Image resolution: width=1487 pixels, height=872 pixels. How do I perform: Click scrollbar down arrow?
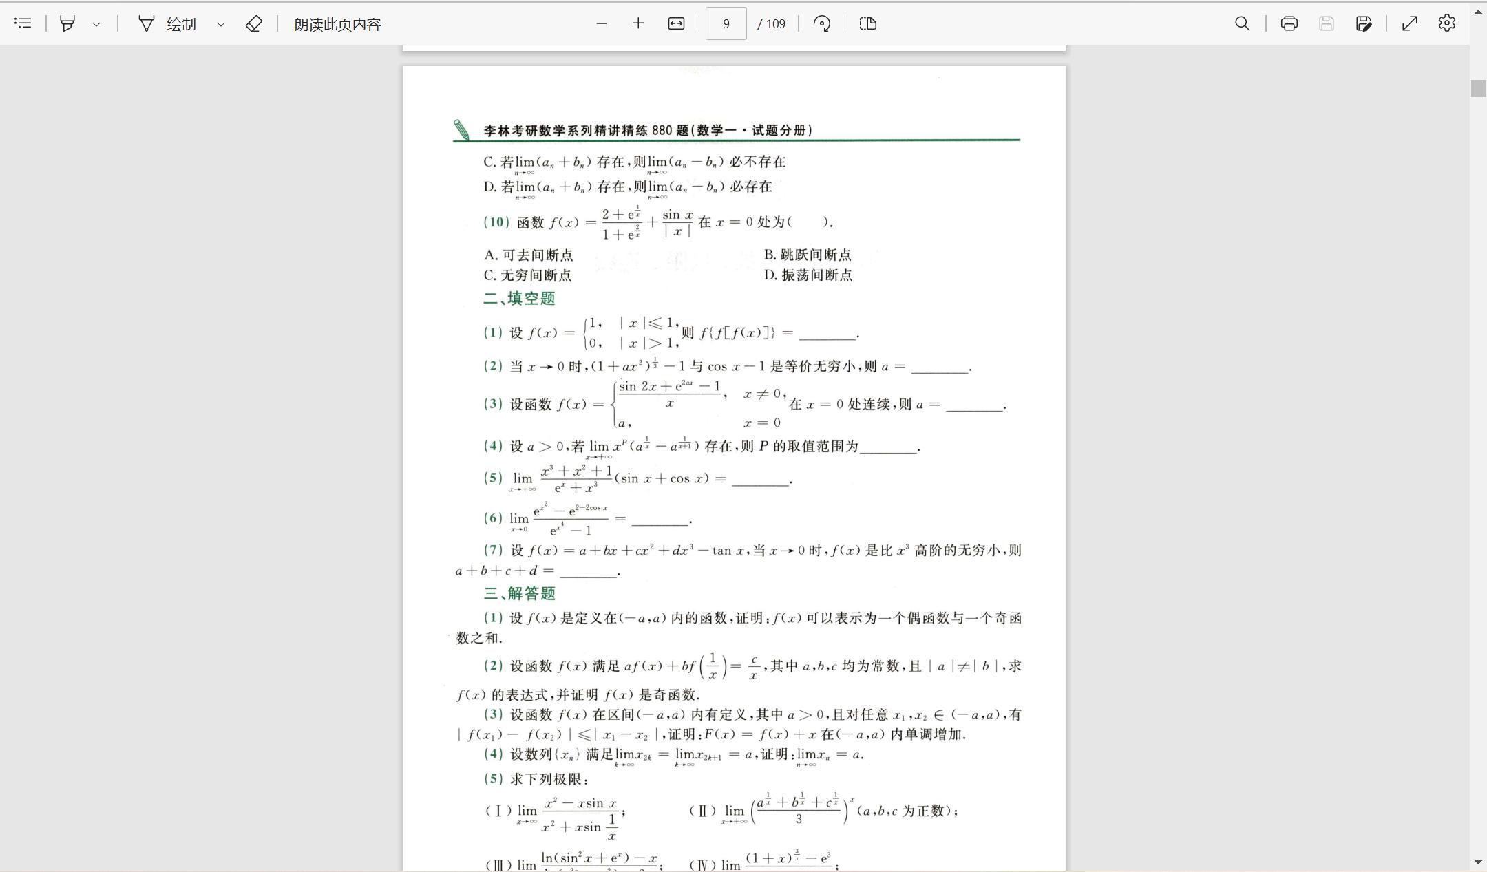[x=1478, y=862]
